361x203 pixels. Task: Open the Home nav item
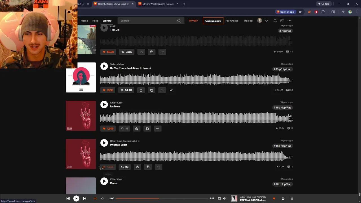(x=84, y=21)
